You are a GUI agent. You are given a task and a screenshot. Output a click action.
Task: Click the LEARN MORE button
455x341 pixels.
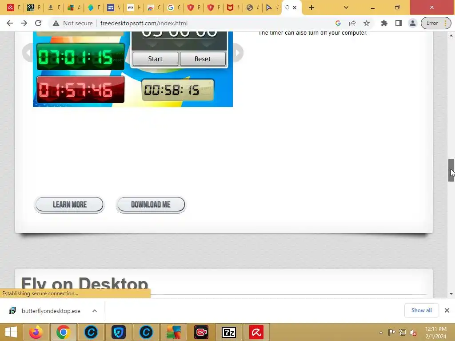[69, 205]
